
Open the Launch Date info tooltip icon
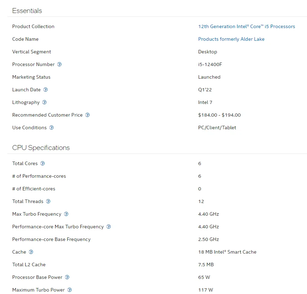click(x=45, y=90)
